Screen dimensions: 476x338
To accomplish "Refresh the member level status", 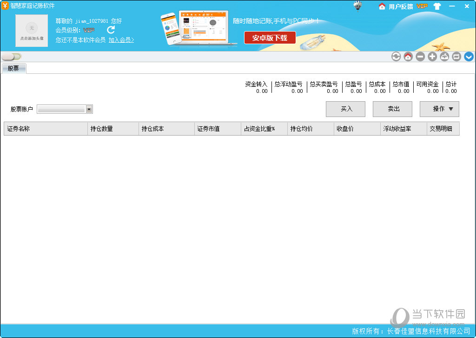I will (111, 30).
